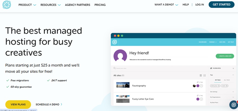This screenshot has width=238, height=111.
Task: Open the Flywheel chat widget icon
Action: [234, 104]
